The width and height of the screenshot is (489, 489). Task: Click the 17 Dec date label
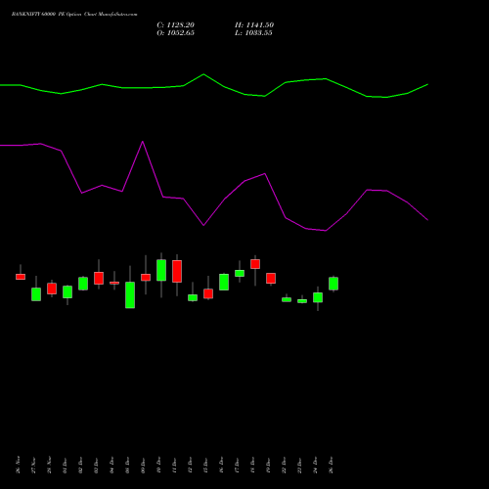pyautogui.click(x=237, y=465)
